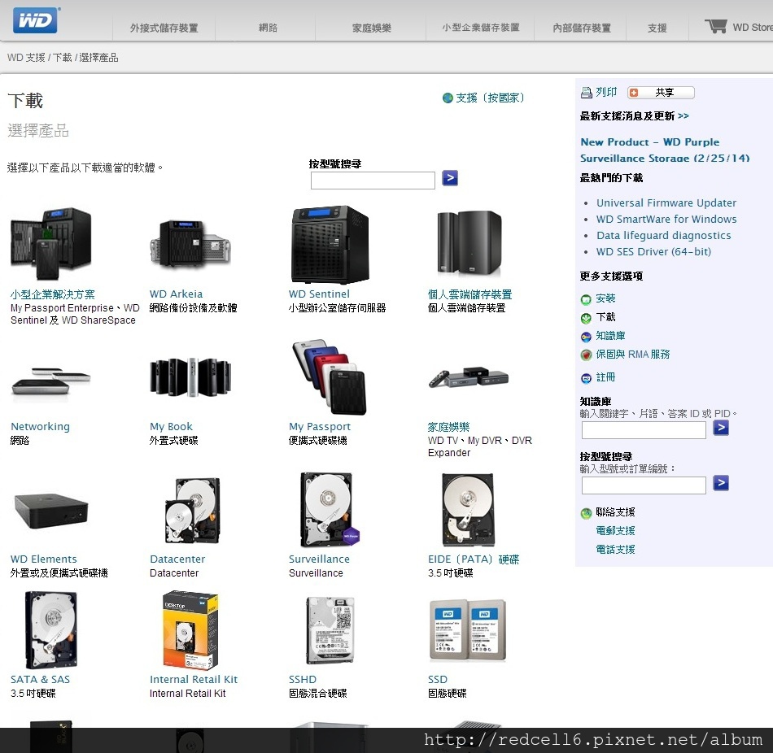Click the green 下載 download icon
Viewport: 773px width, 753px height.
point(586,318)
